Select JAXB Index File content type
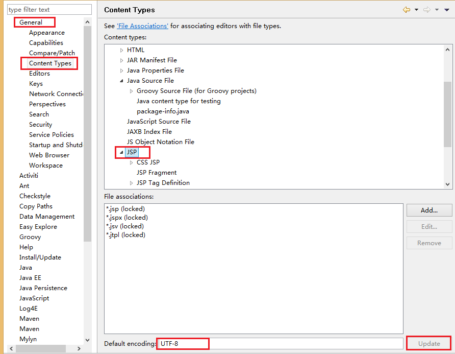 [149, 132]
